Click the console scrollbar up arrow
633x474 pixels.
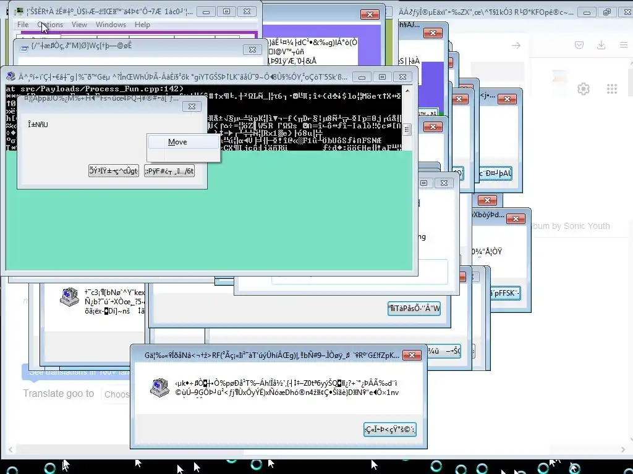coord(407,91)
